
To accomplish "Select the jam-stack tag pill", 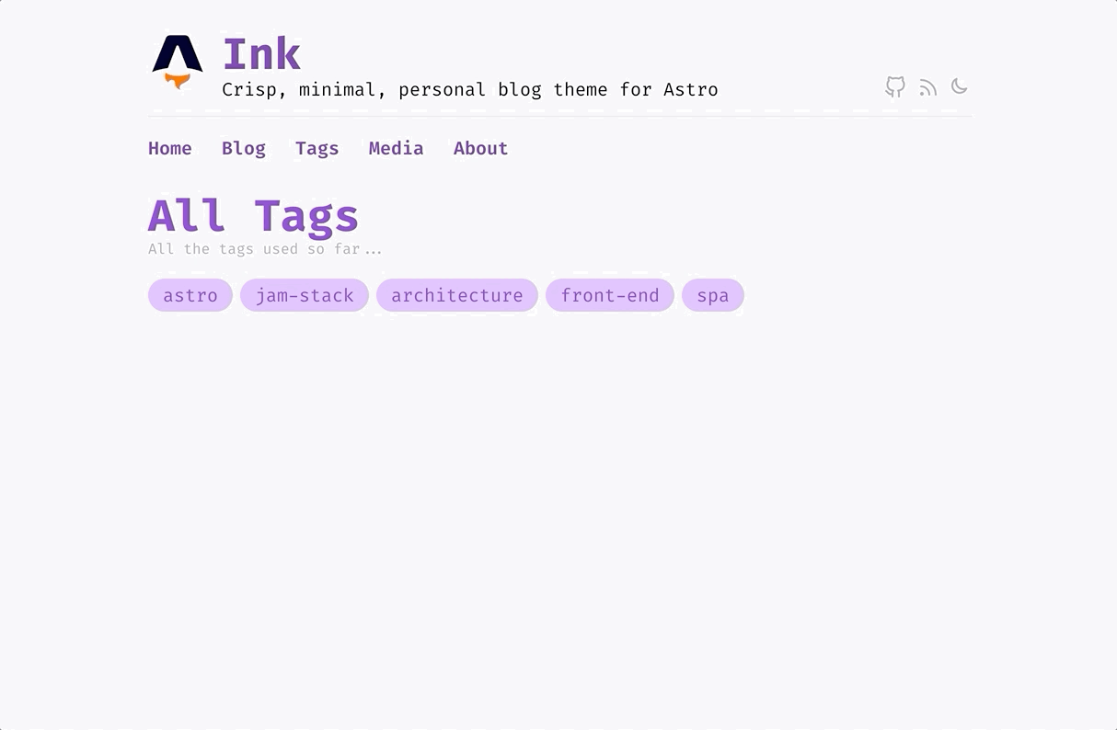I will pyautogui.click(x=305, y=295).
